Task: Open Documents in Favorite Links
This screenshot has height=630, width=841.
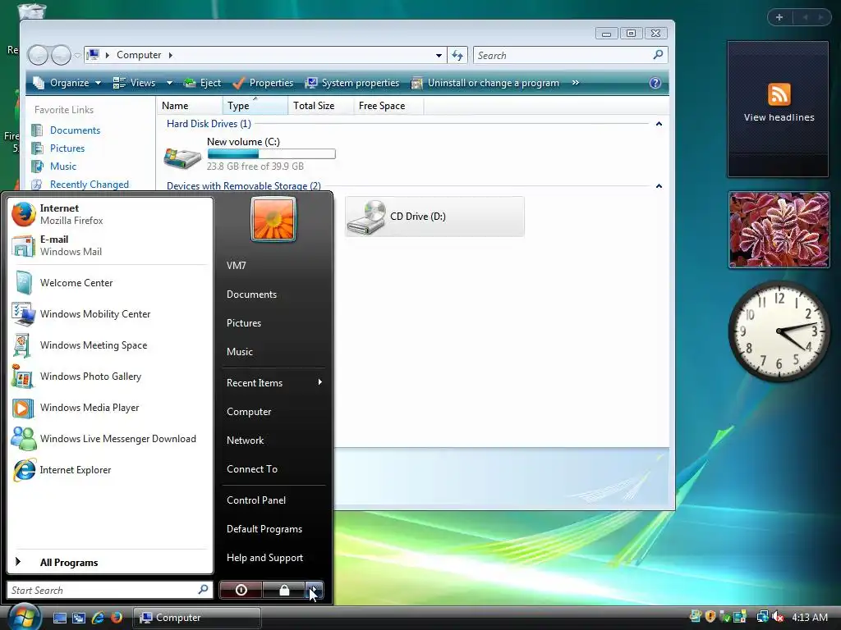Action: coord(75,130)
